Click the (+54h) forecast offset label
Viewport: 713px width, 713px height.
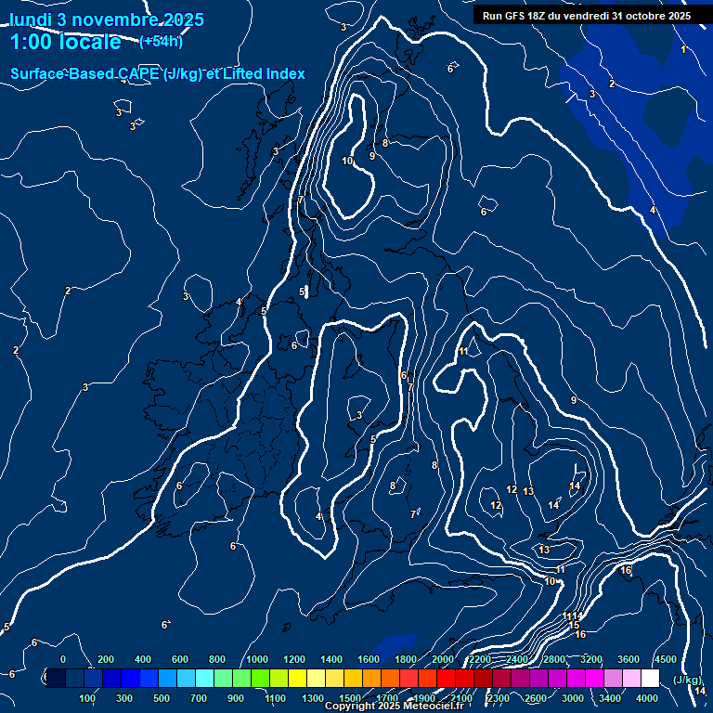click(x=161, y=42)
